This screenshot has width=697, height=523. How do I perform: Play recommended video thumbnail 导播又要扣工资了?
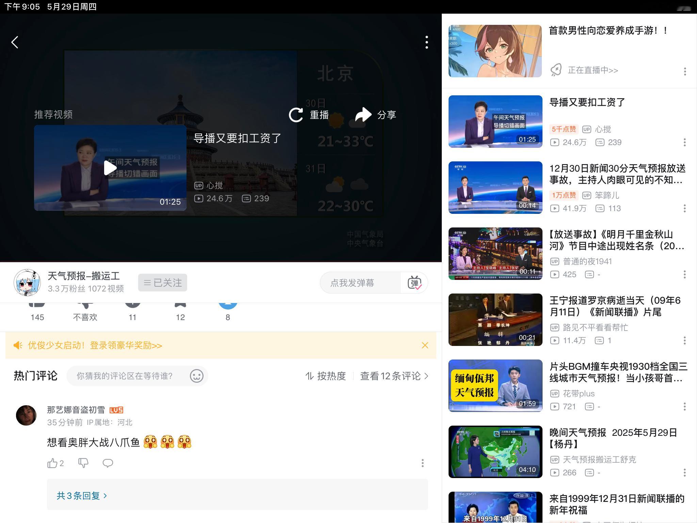tap(110, 168)
